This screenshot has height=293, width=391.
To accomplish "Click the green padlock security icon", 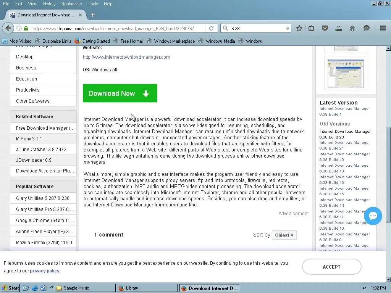I will [26, 28].
